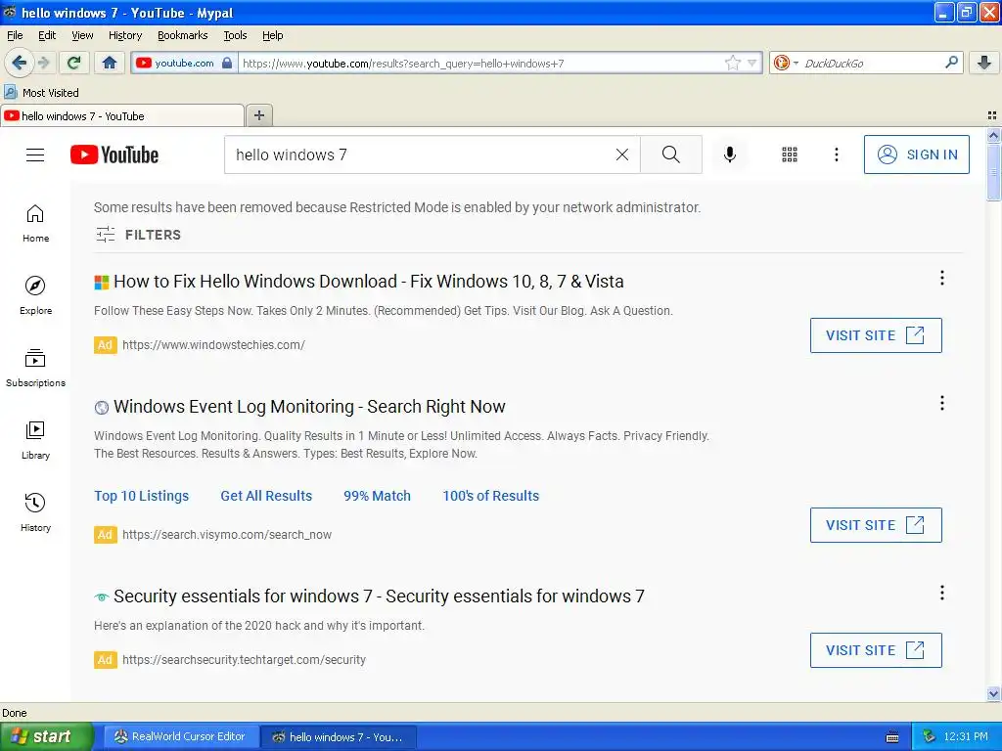Open the Windows start button
The width and height of the screenshot is (1002, 751).
point(46,736)
